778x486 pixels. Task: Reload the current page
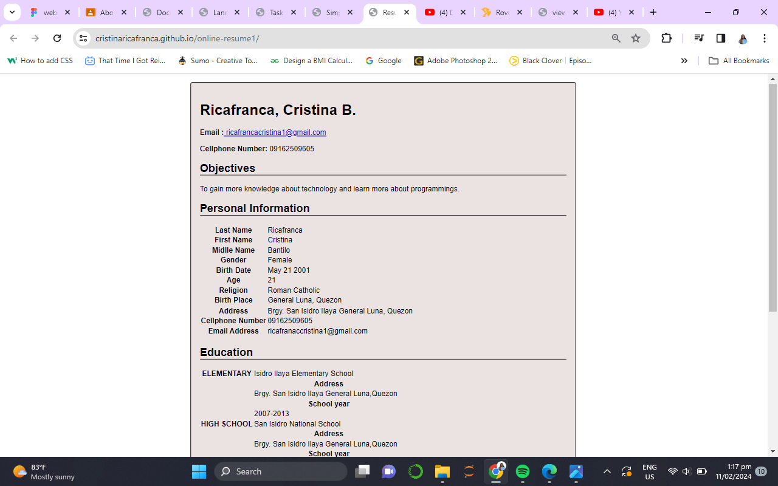(57, 38)
